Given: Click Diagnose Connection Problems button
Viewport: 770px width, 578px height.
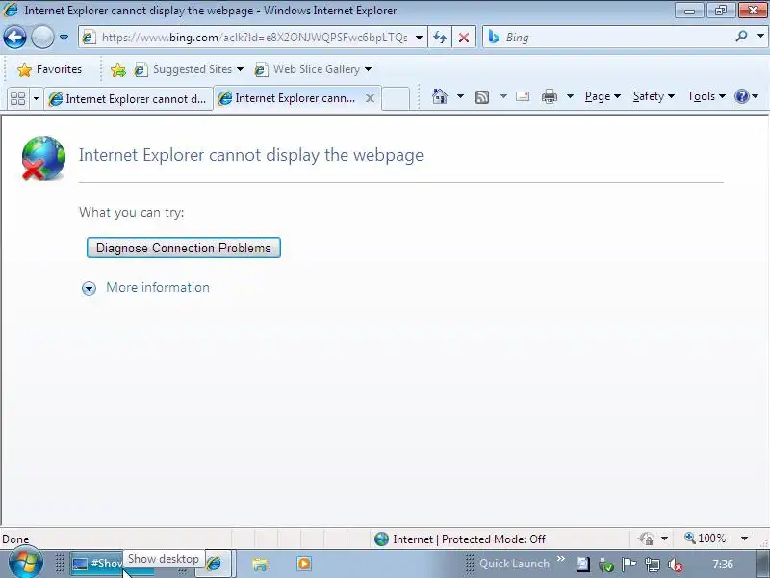Looking at the screenshot, I should (184, 248).
